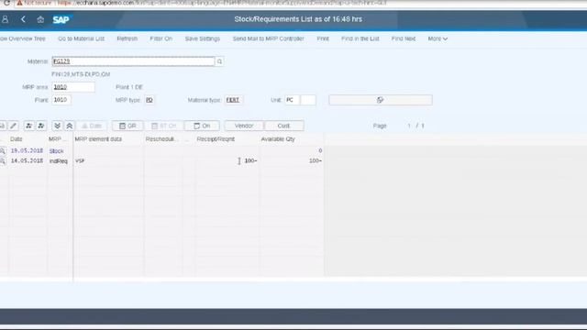
Task: Click the Cust. button
Action: coord(283,126)
